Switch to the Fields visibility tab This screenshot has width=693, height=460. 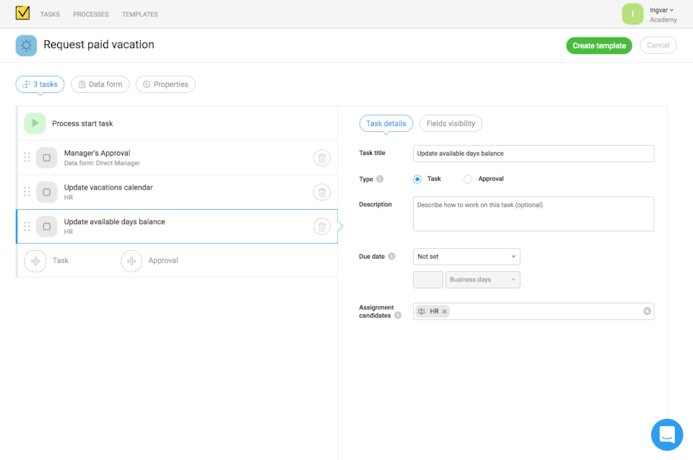click(450, 123)
